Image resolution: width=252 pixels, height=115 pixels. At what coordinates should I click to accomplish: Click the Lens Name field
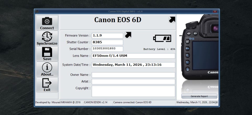coord(133,56)
